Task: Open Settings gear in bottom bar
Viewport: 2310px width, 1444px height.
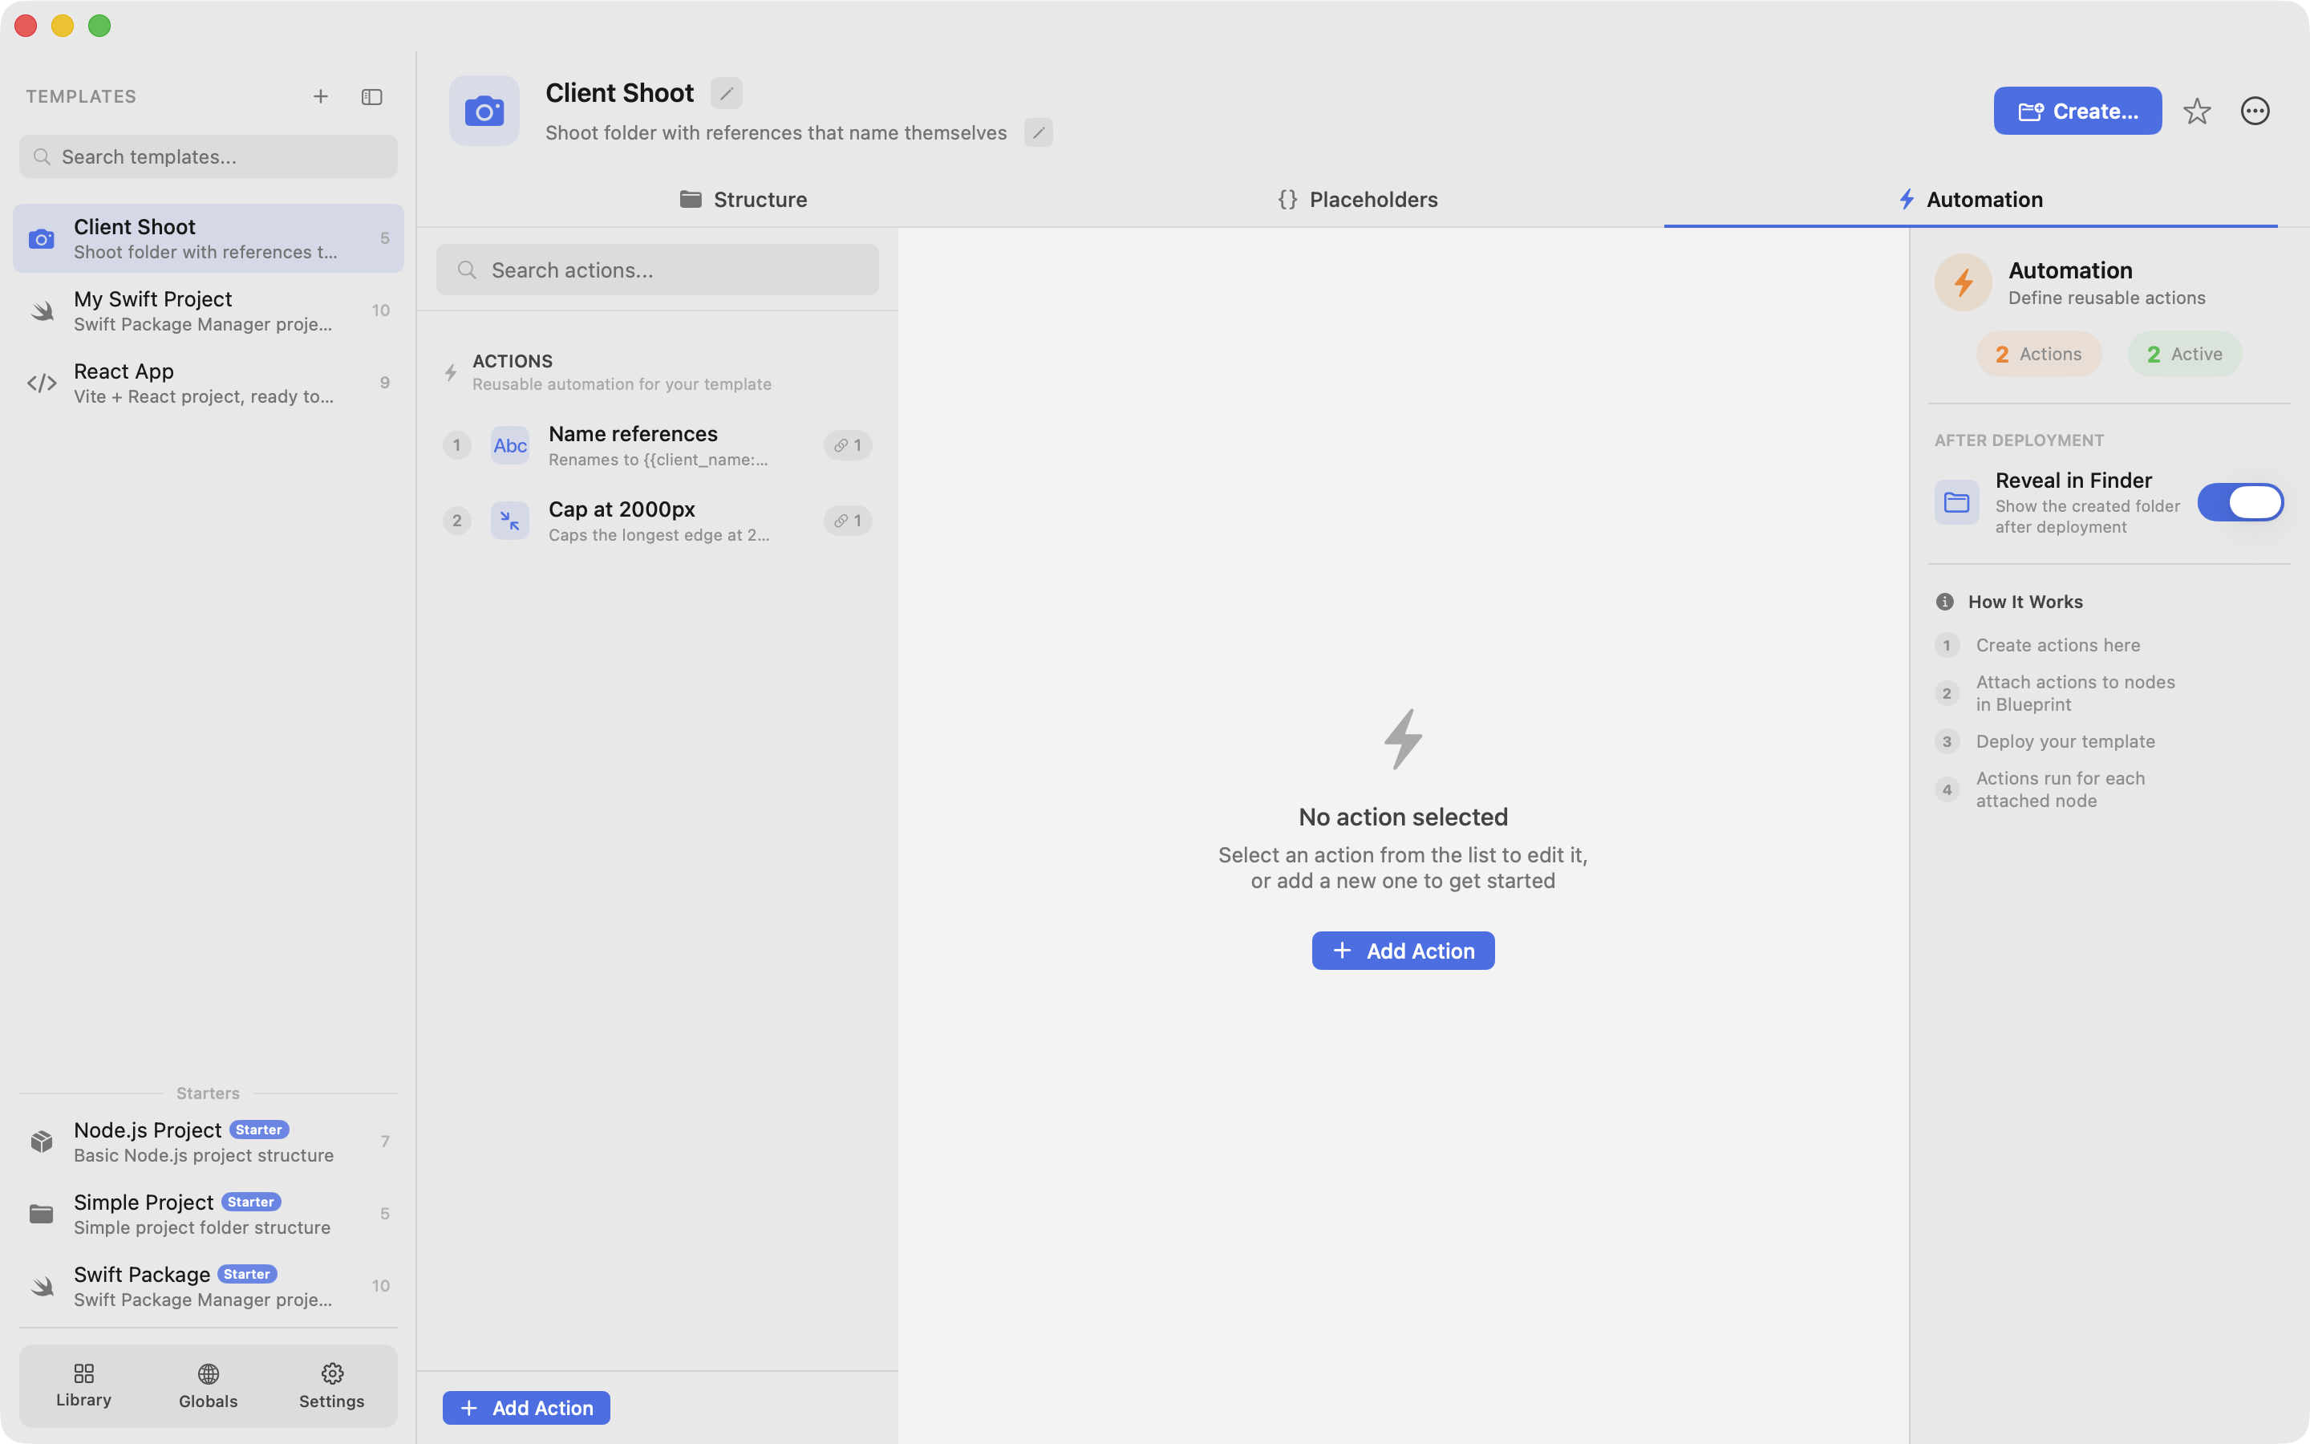Action: tap(331, 1385)
